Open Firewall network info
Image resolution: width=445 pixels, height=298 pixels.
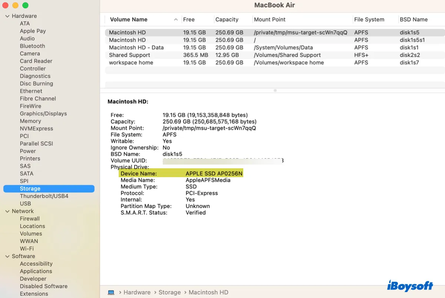pyautogui.click(x=30, y=219)
